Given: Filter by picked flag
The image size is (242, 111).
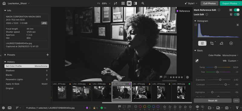Looking at the screenshot, I should click(x=119, y=106).
